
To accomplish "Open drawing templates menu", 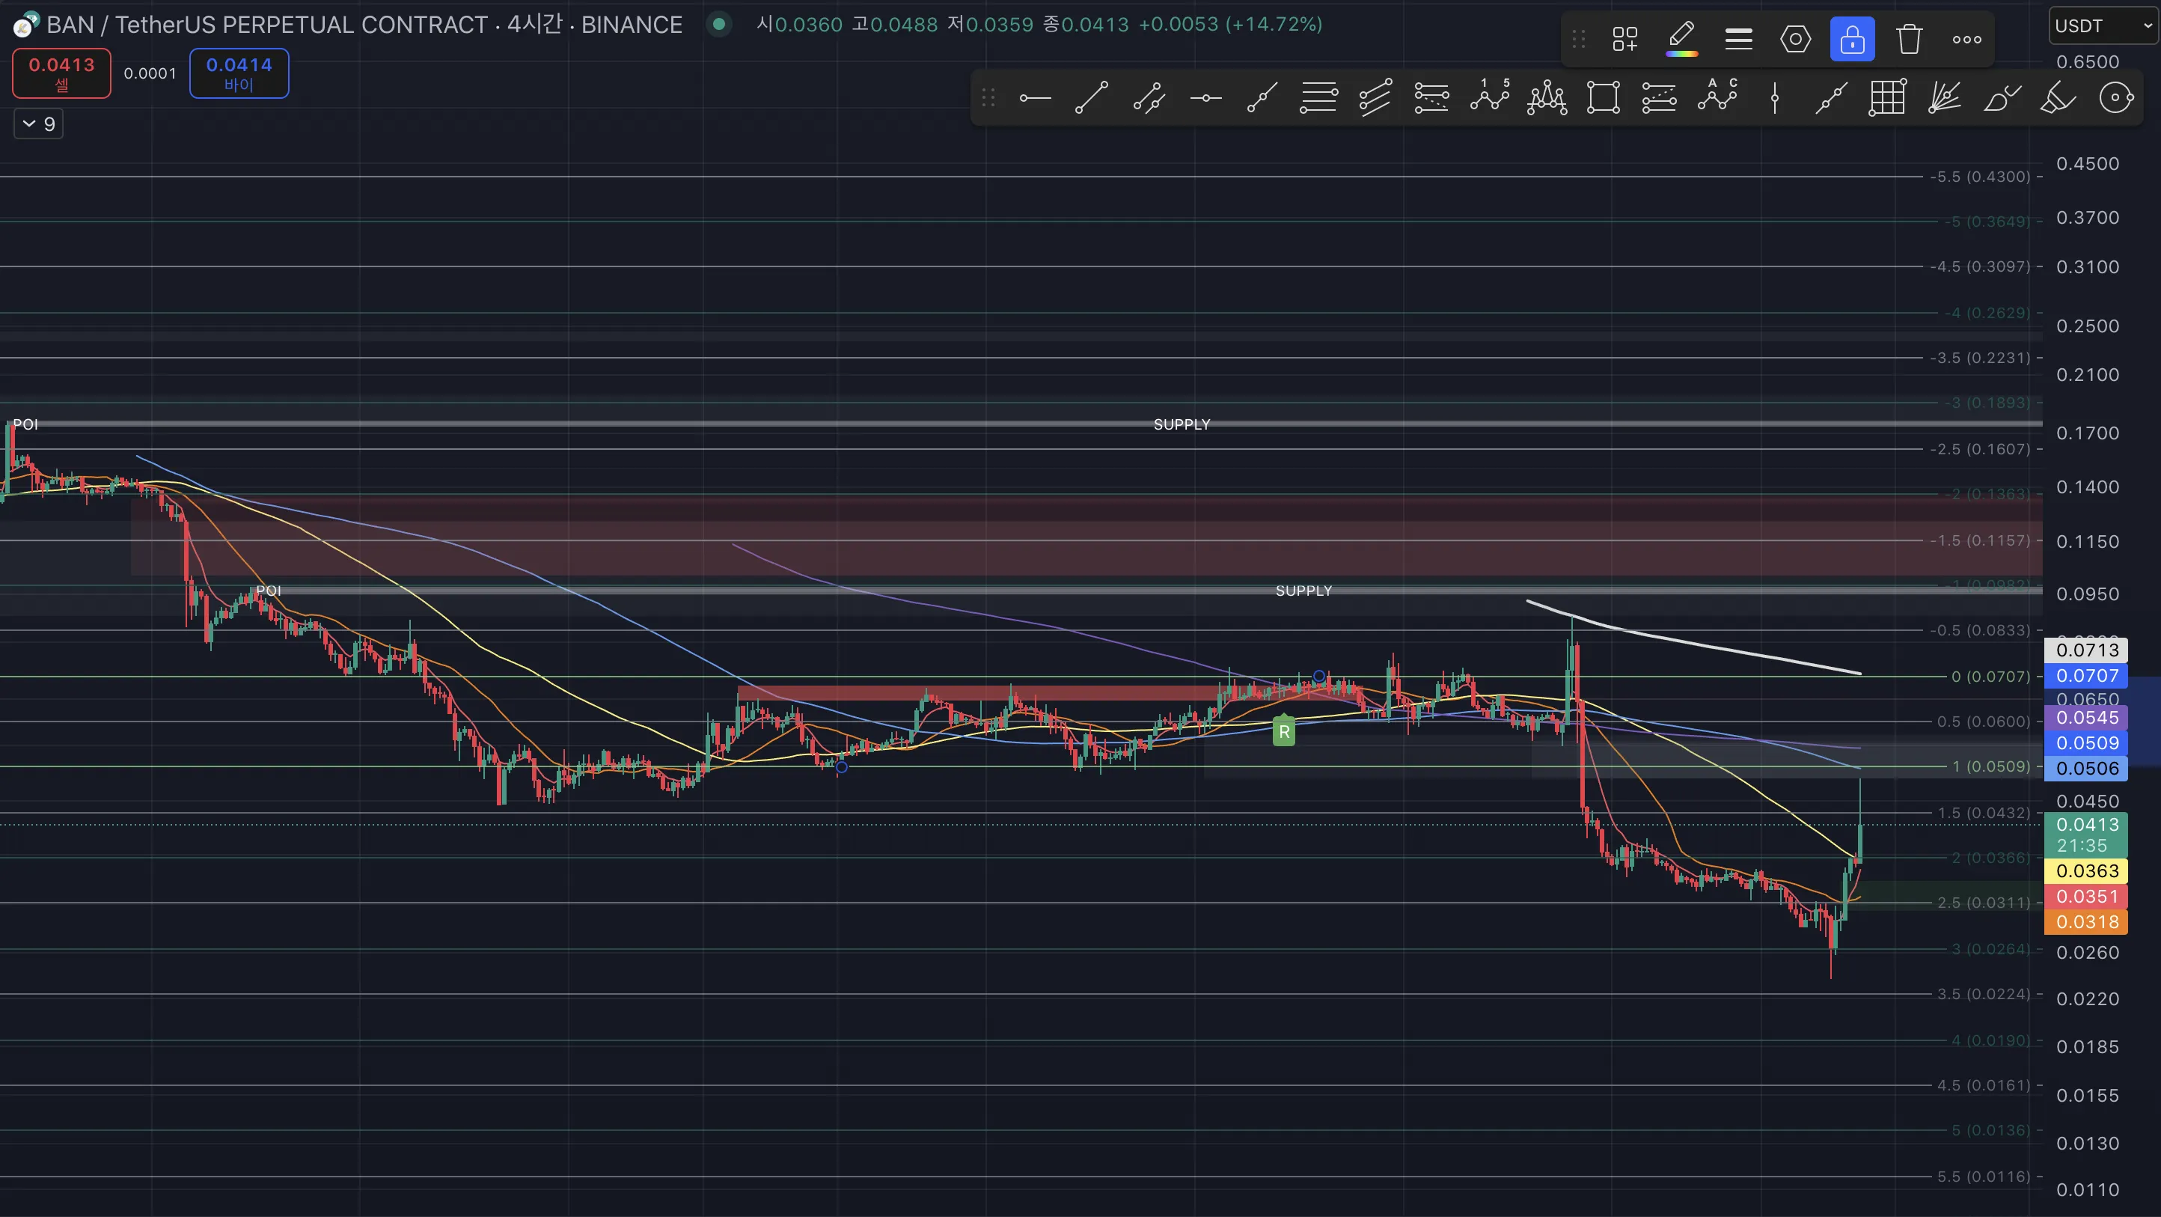I will (x=1625, y=39).
